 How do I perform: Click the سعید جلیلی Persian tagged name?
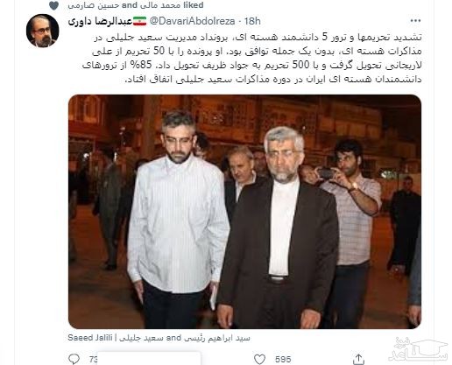(143, 338)
